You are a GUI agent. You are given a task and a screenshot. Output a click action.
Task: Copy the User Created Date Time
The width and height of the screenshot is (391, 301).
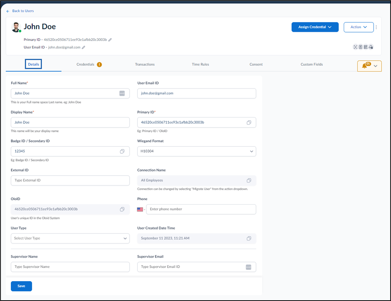coord(249,238)
